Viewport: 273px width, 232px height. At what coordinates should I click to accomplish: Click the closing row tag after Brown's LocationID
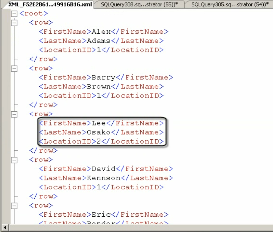tap(43, 105)
